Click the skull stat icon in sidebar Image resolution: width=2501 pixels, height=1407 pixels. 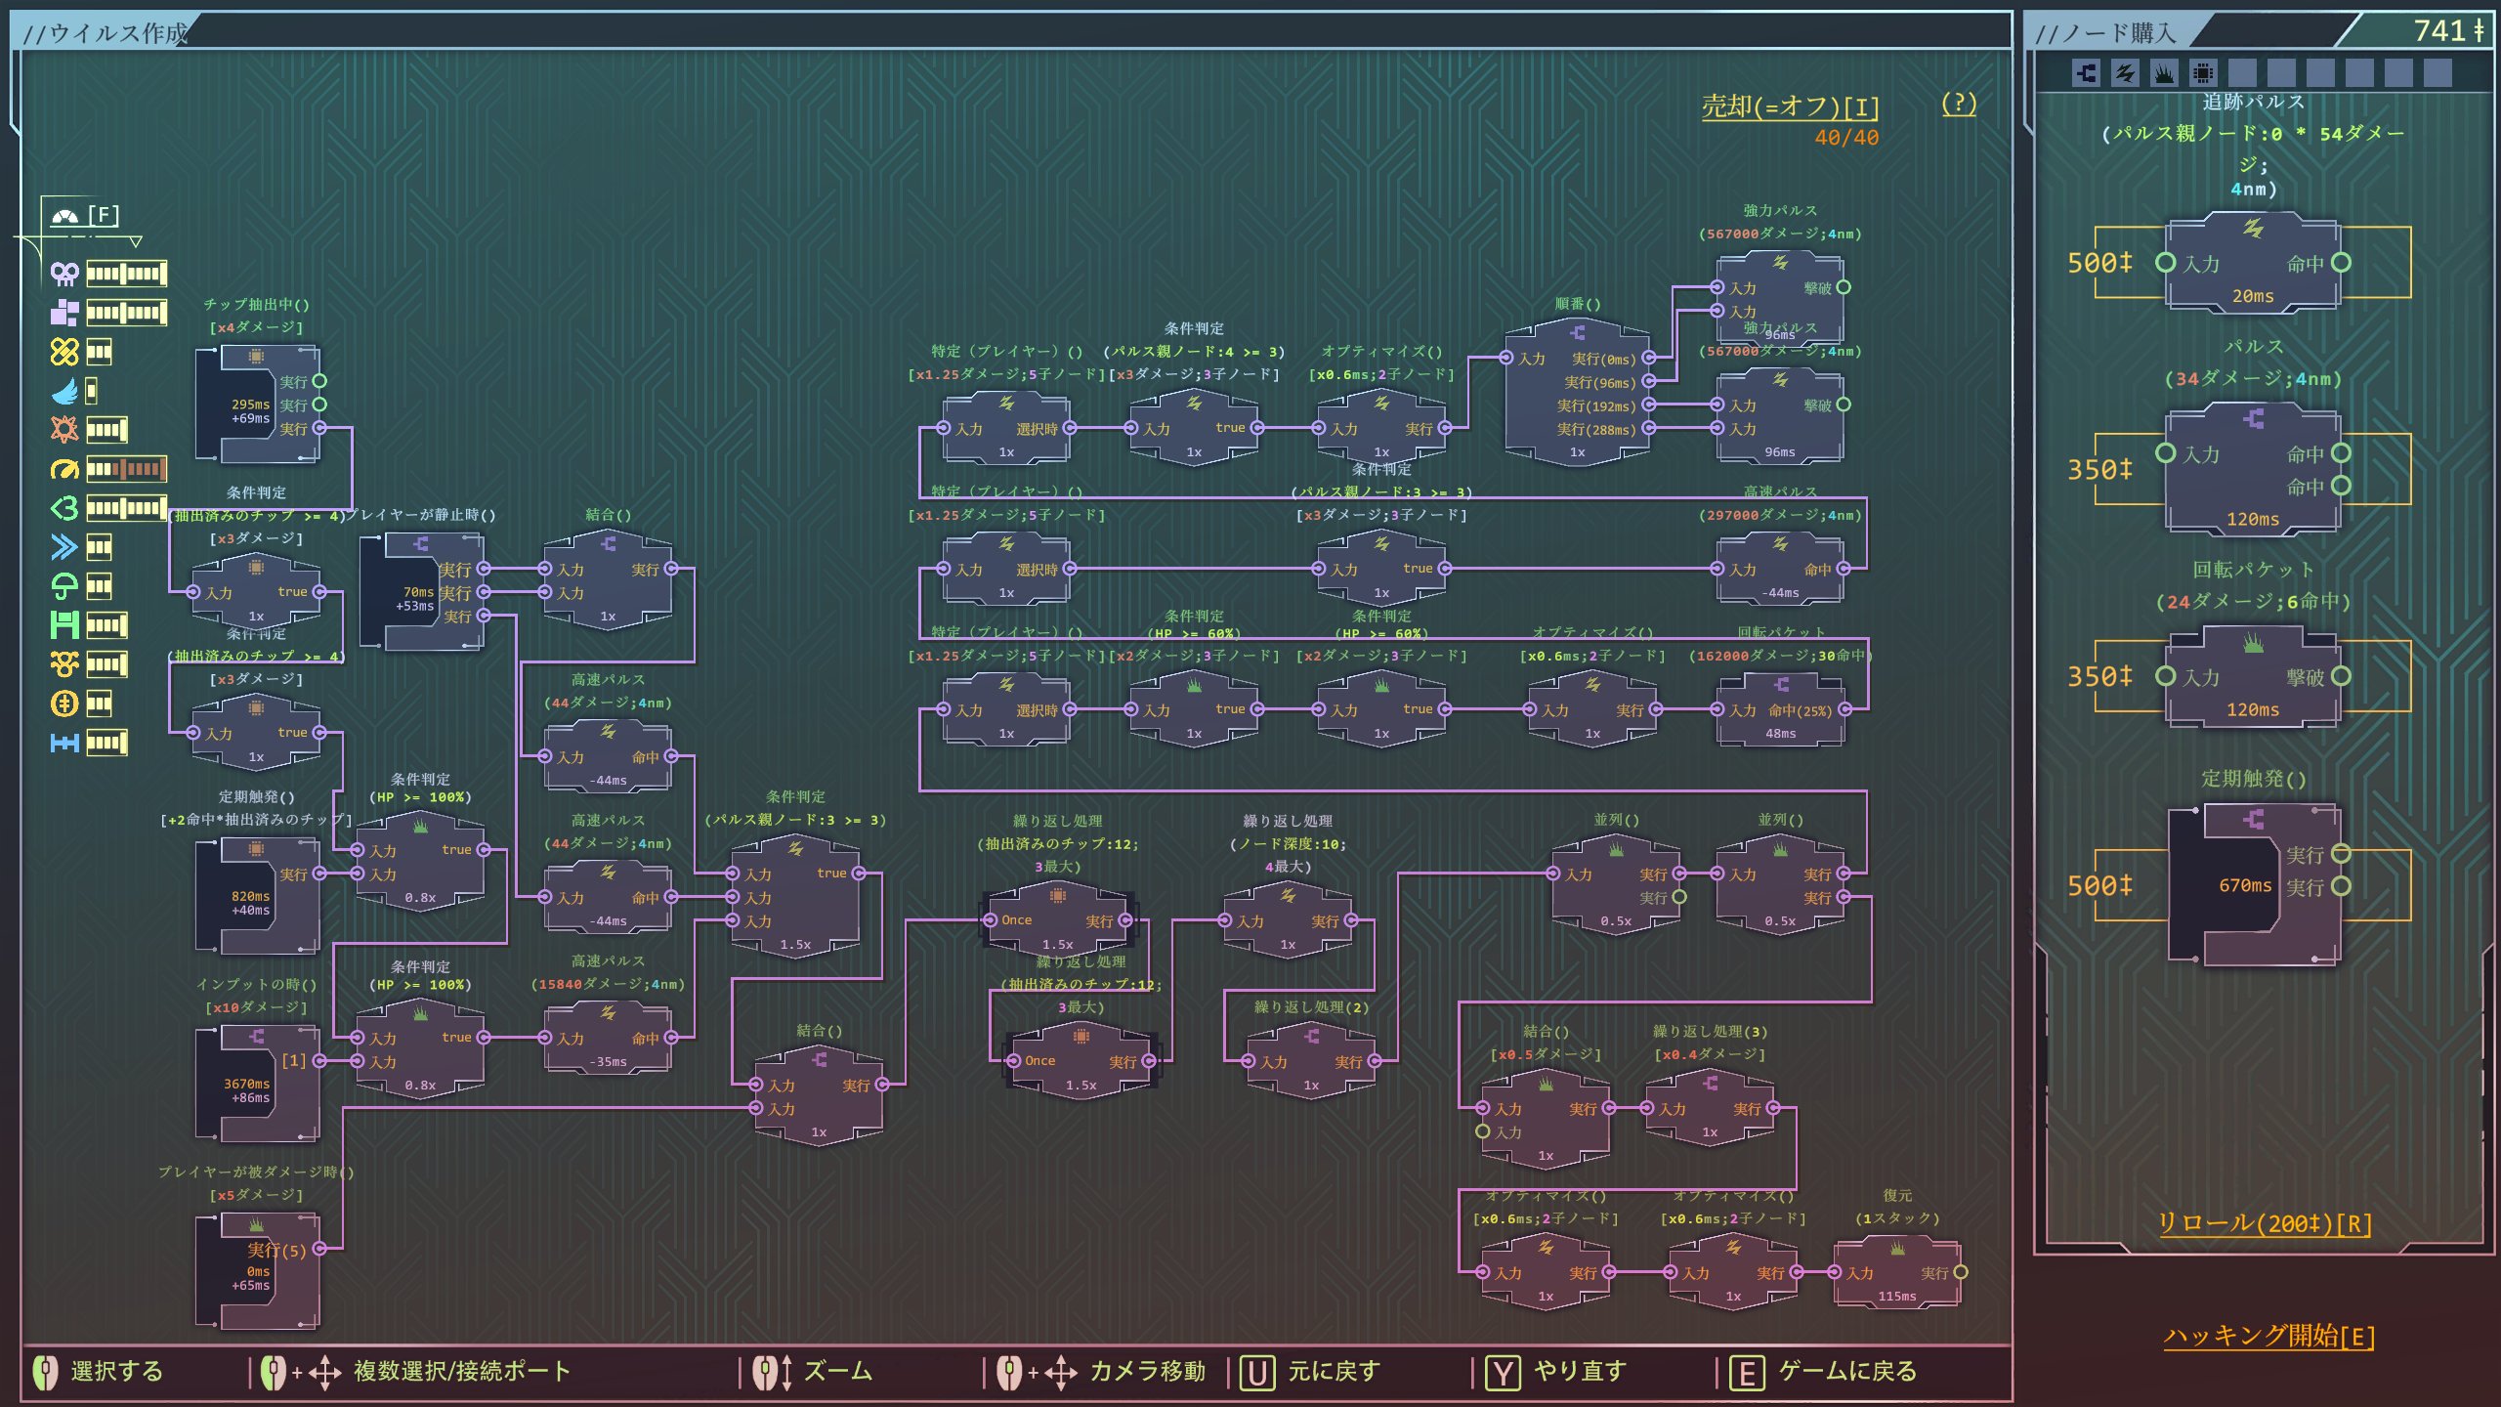click(x=64, y=274)
